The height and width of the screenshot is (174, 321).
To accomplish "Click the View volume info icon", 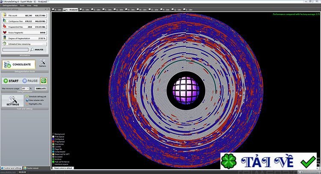I will pos(27,100).
